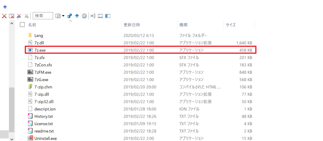Image resolution: width=323 pixels, height=141 pixels.
Task: Click the blue up arrow icon
Action: [77, 16]
